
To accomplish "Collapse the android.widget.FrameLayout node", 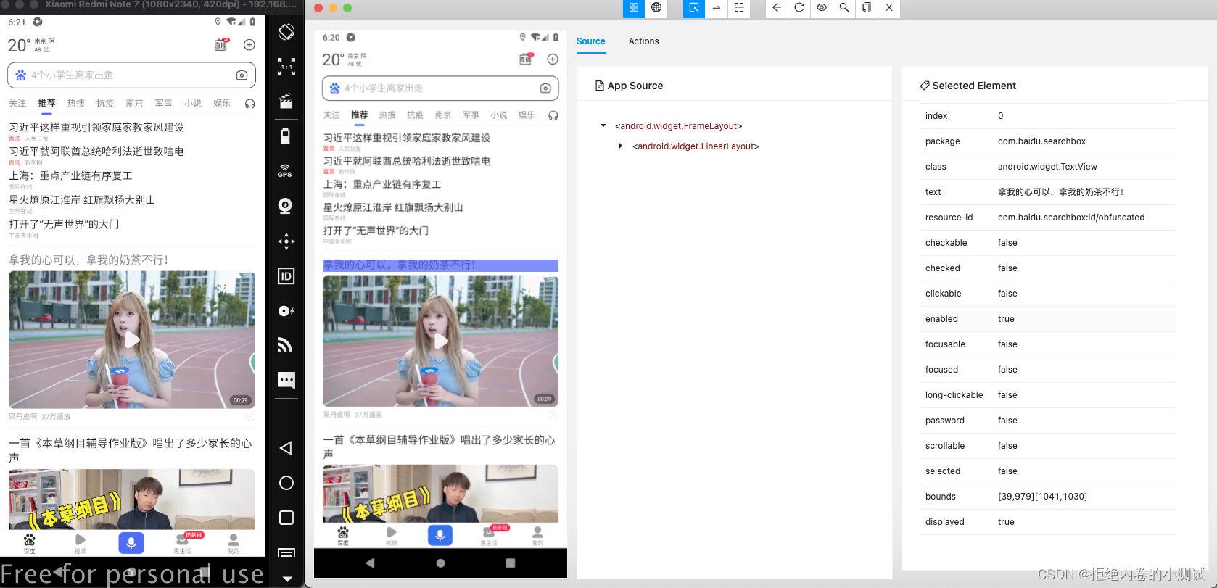I will 603,126.
